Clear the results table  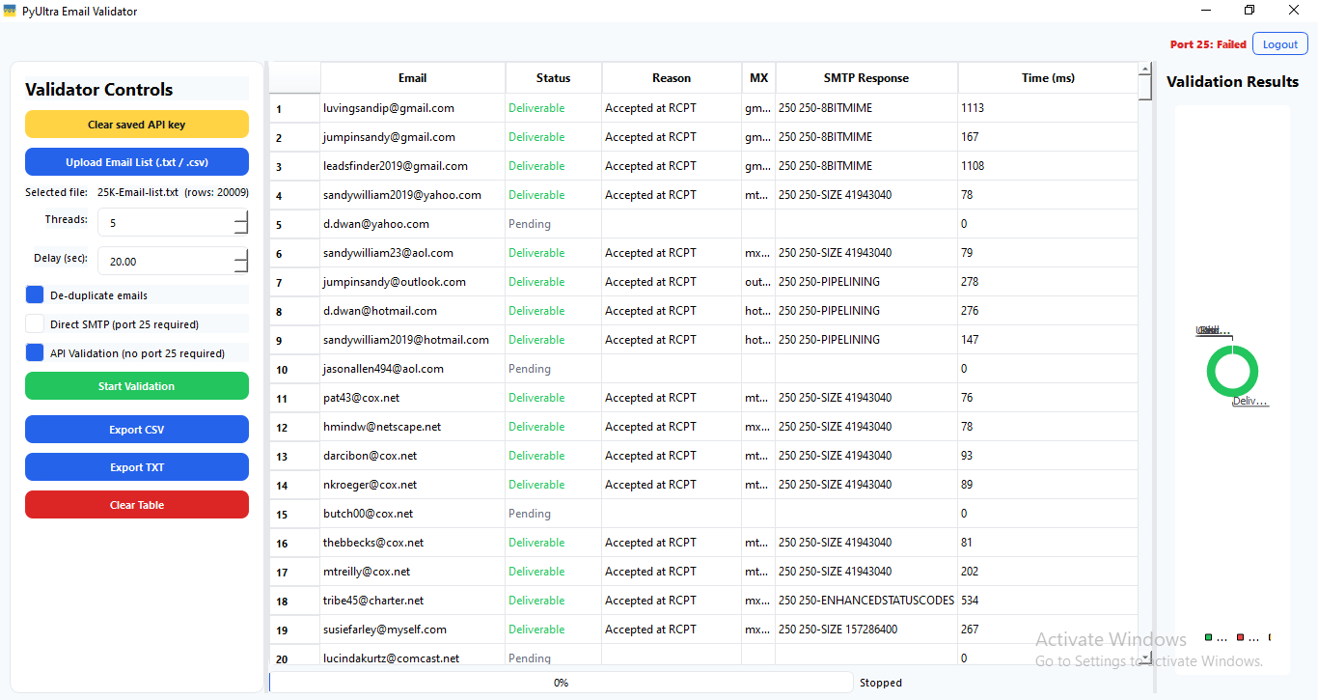click(x=136, y=504)
